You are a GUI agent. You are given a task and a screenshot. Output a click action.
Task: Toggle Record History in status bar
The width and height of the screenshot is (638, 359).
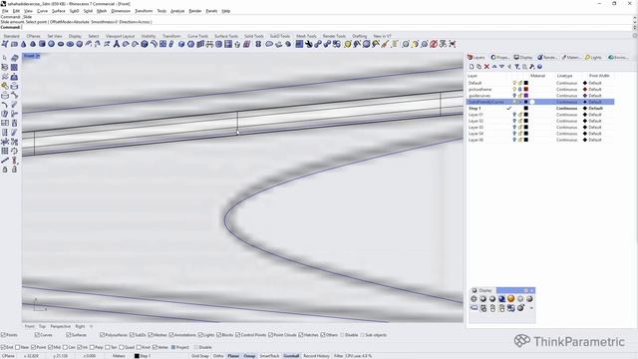tap(317, 356)
